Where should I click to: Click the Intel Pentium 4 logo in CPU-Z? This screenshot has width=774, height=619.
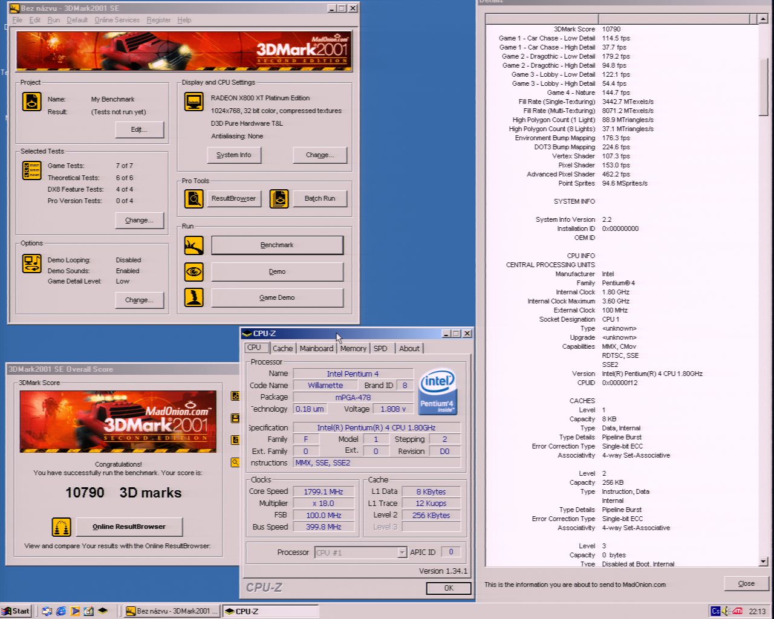click(x=437, y=392)
